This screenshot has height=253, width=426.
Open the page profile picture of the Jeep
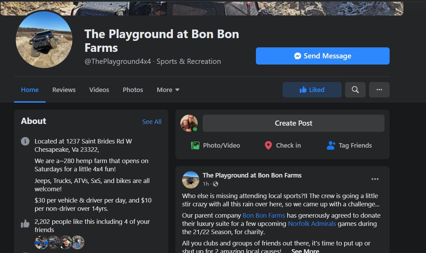click(x=44, y=39)
